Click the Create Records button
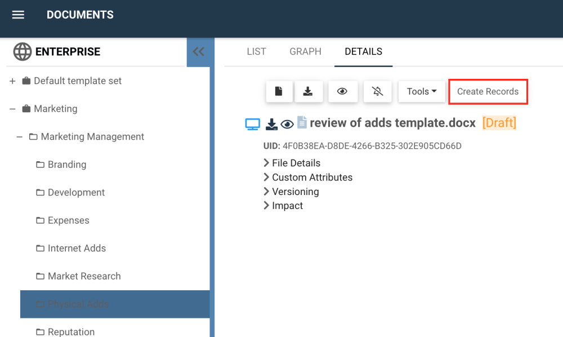This screenshot has height=337, width=563. pyautogui.click(x=488, y=91)
